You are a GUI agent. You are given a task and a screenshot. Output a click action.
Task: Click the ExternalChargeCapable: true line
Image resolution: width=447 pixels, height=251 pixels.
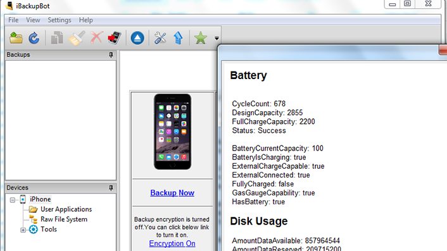(278, 166)
